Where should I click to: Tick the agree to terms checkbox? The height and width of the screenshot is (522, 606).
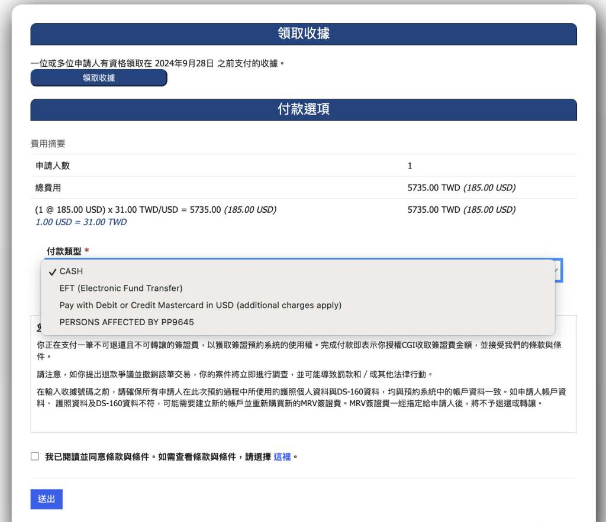(35, 456)
